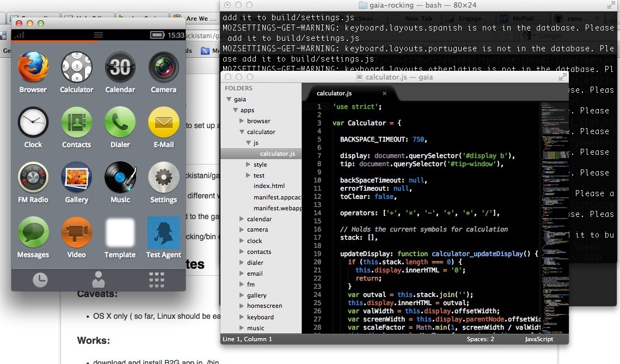The height and width of the screenshot is (364, 620).
Task: Launch the Calculator app icon
Action: coord(77,67)
